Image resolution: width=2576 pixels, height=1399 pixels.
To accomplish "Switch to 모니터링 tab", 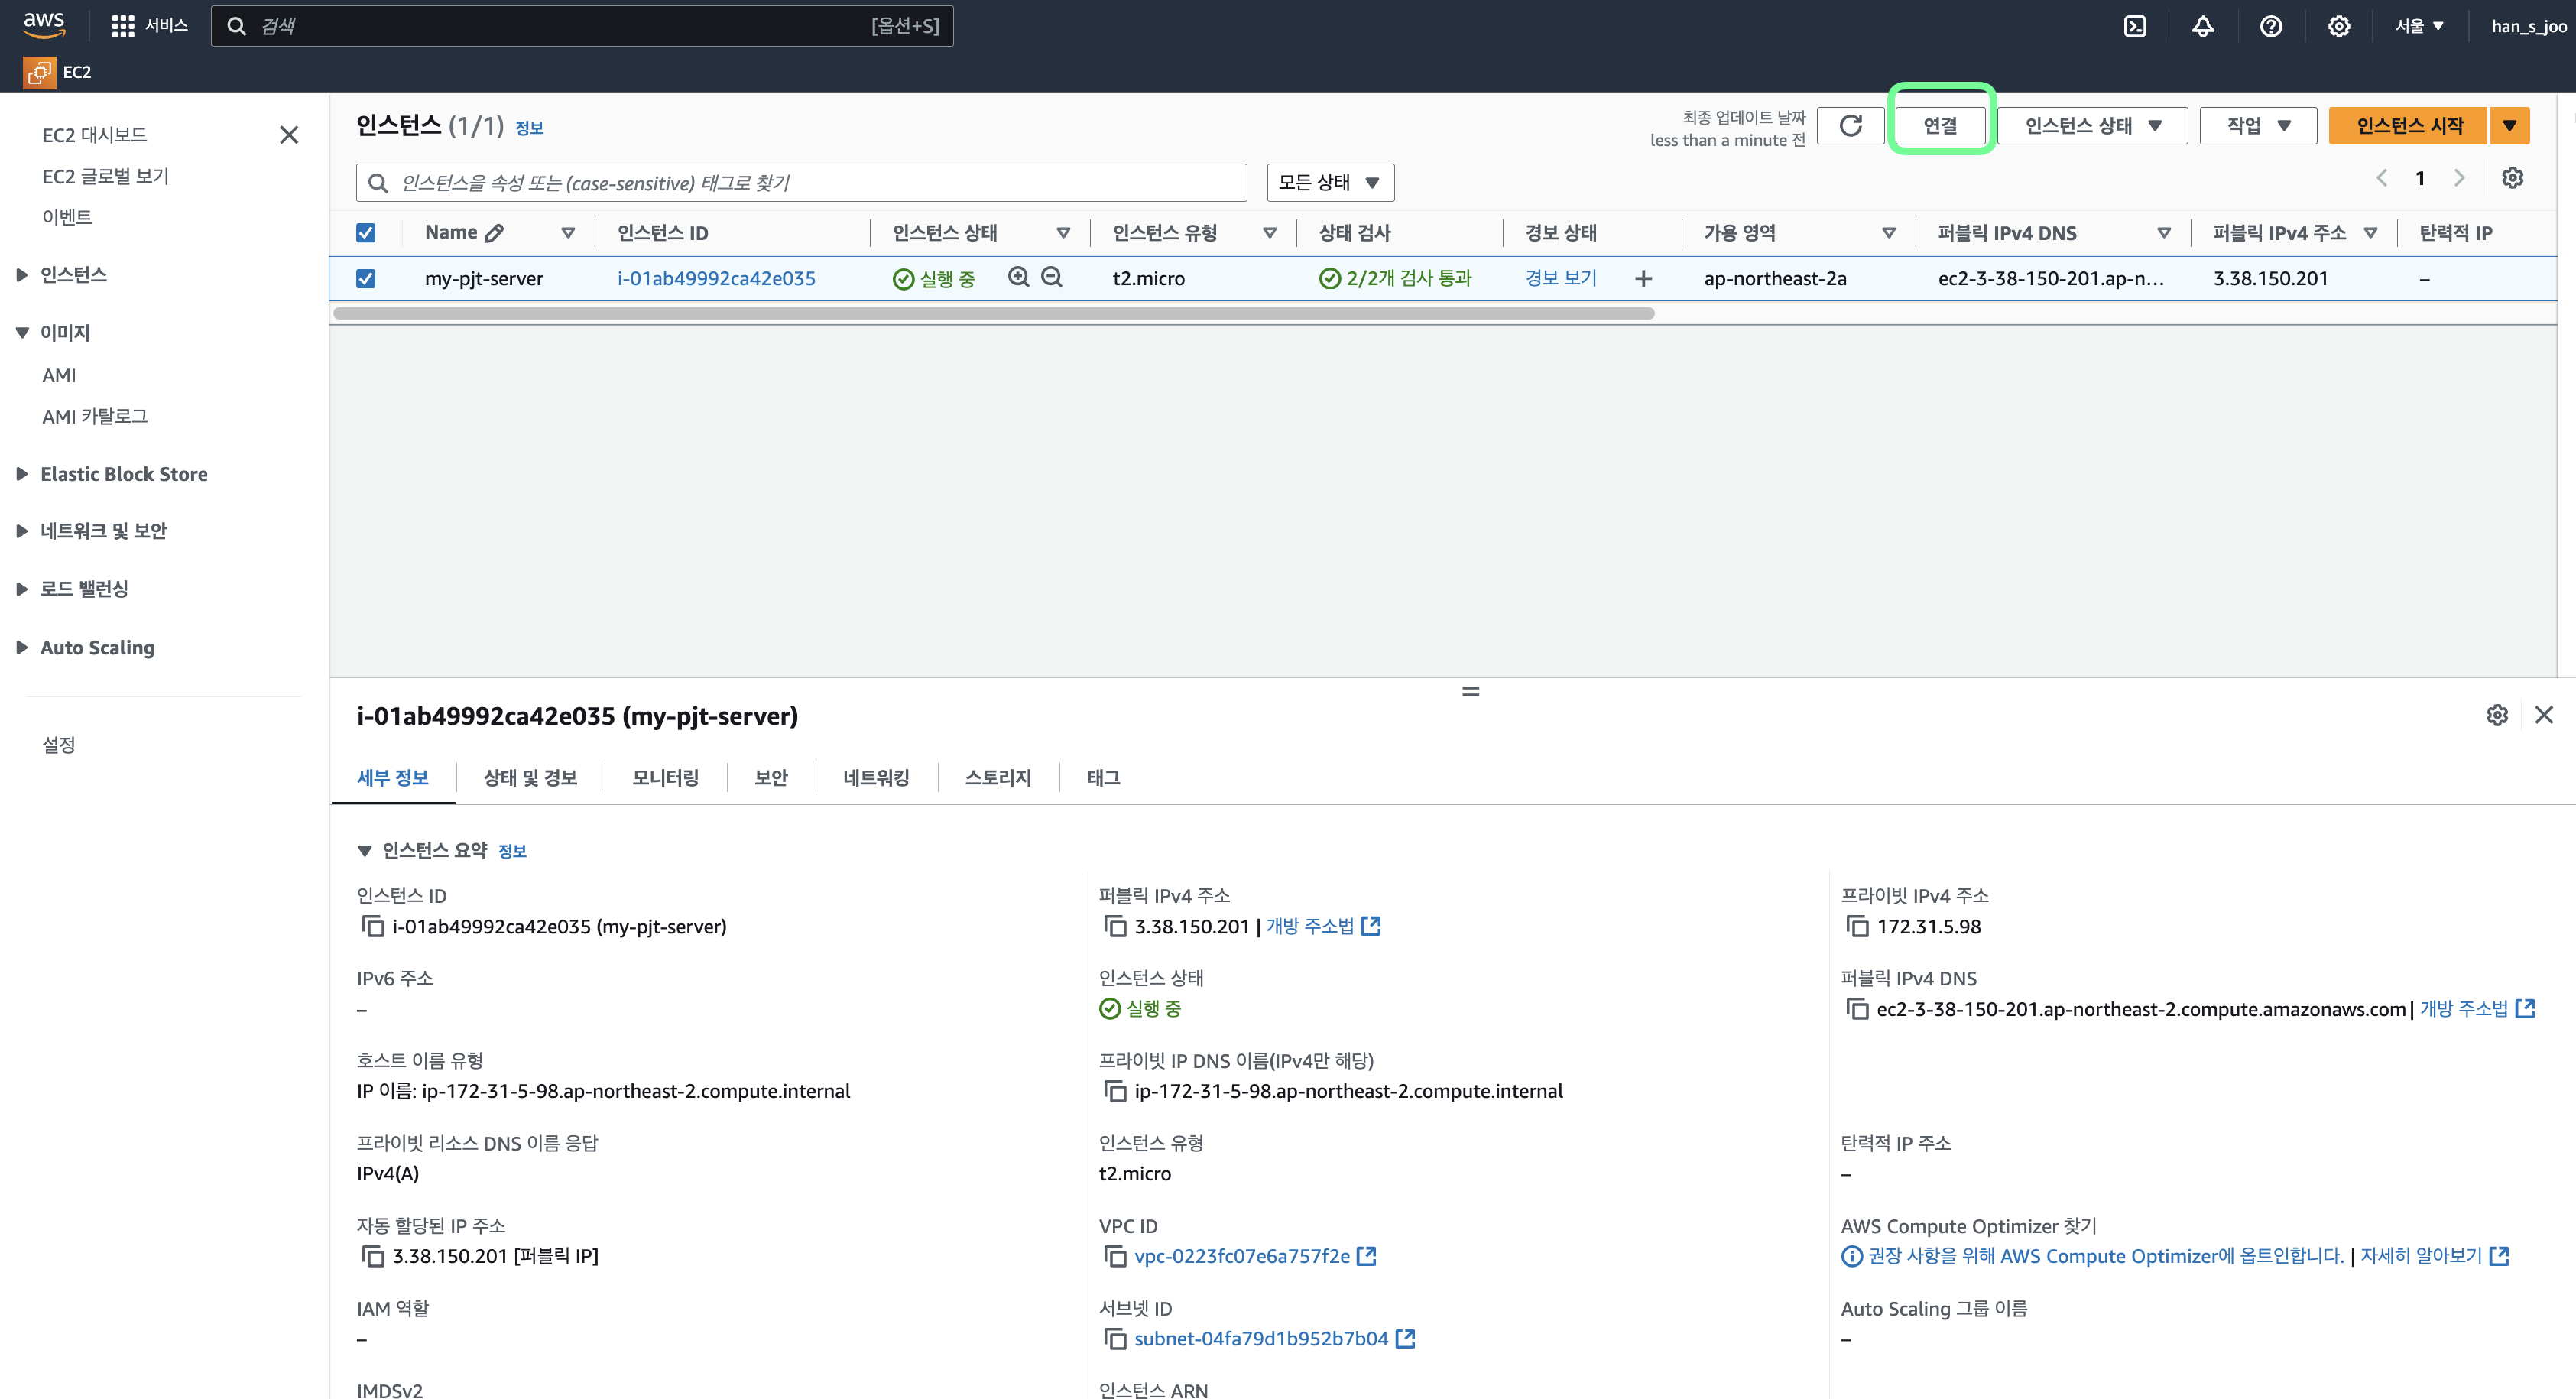I will pos(665,777).
